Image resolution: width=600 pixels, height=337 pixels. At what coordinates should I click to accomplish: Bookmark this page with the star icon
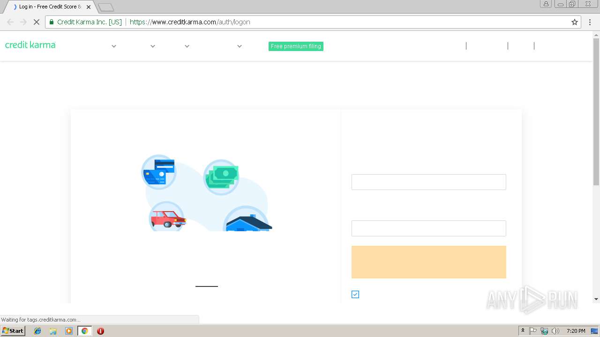tap(575, 22)
